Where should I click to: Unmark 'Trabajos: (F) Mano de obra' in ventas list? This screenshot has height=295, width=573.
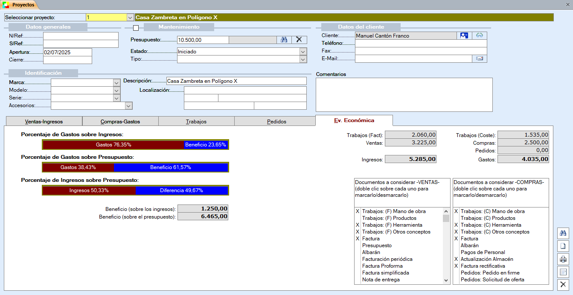point(393,211)
